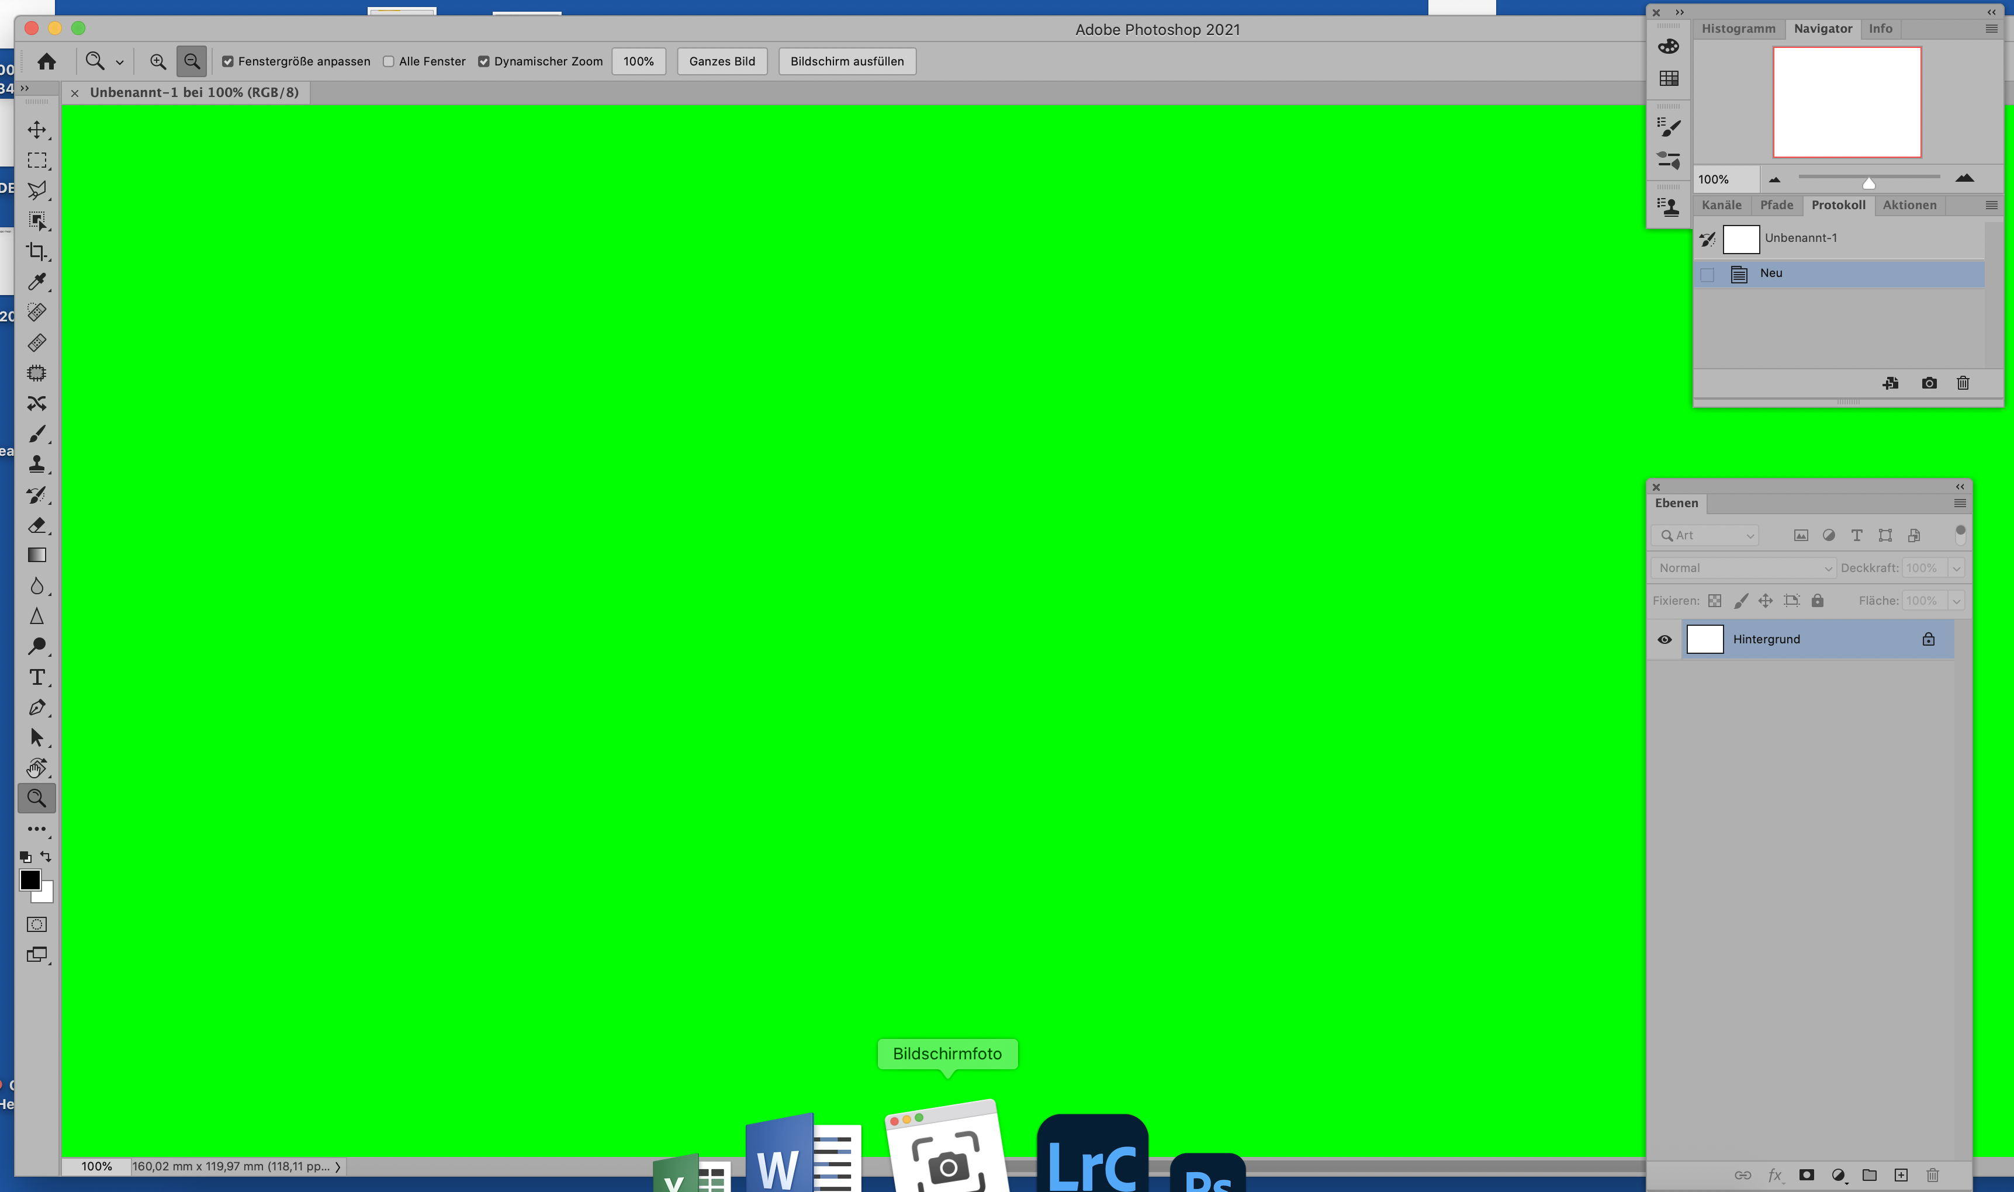Screen dimensions: 2014x1192
Task: Open the Art layer filter dropdown
Action: tap(1705, 536)
